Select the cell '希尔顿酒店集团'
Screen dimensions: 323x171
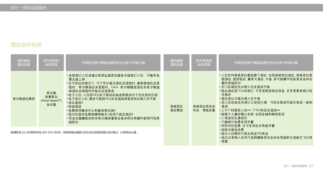24,99
